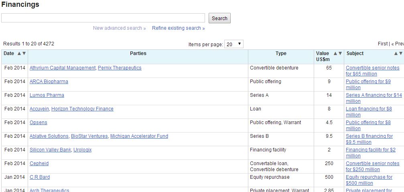Open Convertible senior notes for $65 million
The height and width of the screenshot is (192, 404).
pyautogui.click(x=373, y=71)
